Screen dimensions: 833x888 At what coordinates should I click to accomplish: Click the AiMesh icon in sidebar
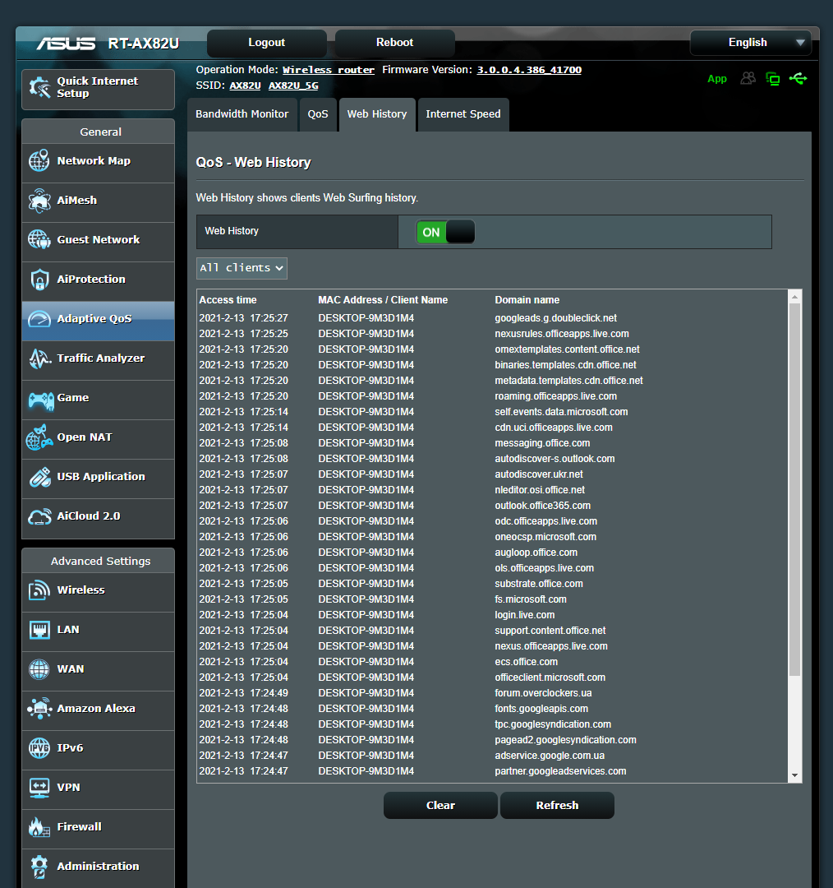tap(39, 201)
